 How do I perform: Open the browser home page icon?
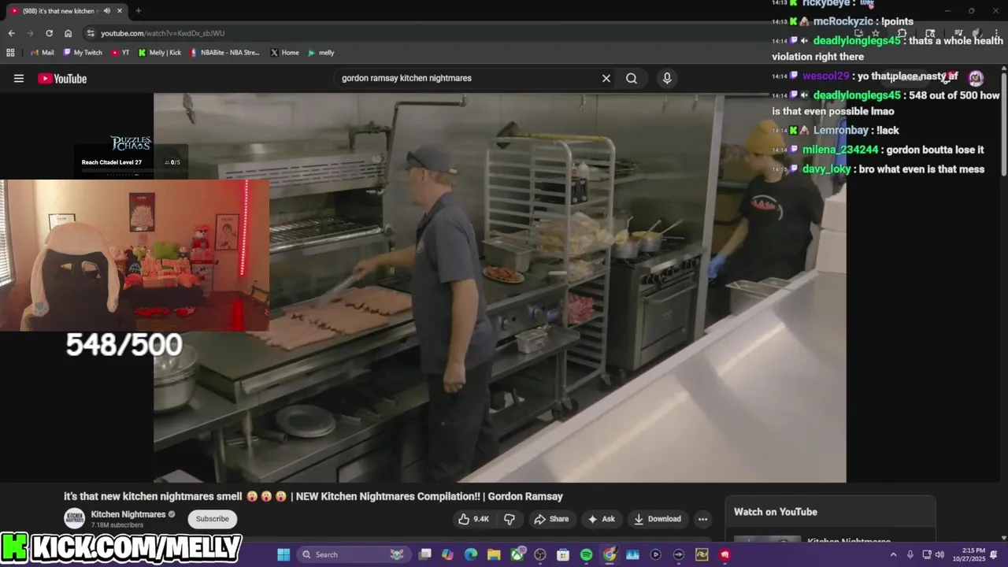68,33
